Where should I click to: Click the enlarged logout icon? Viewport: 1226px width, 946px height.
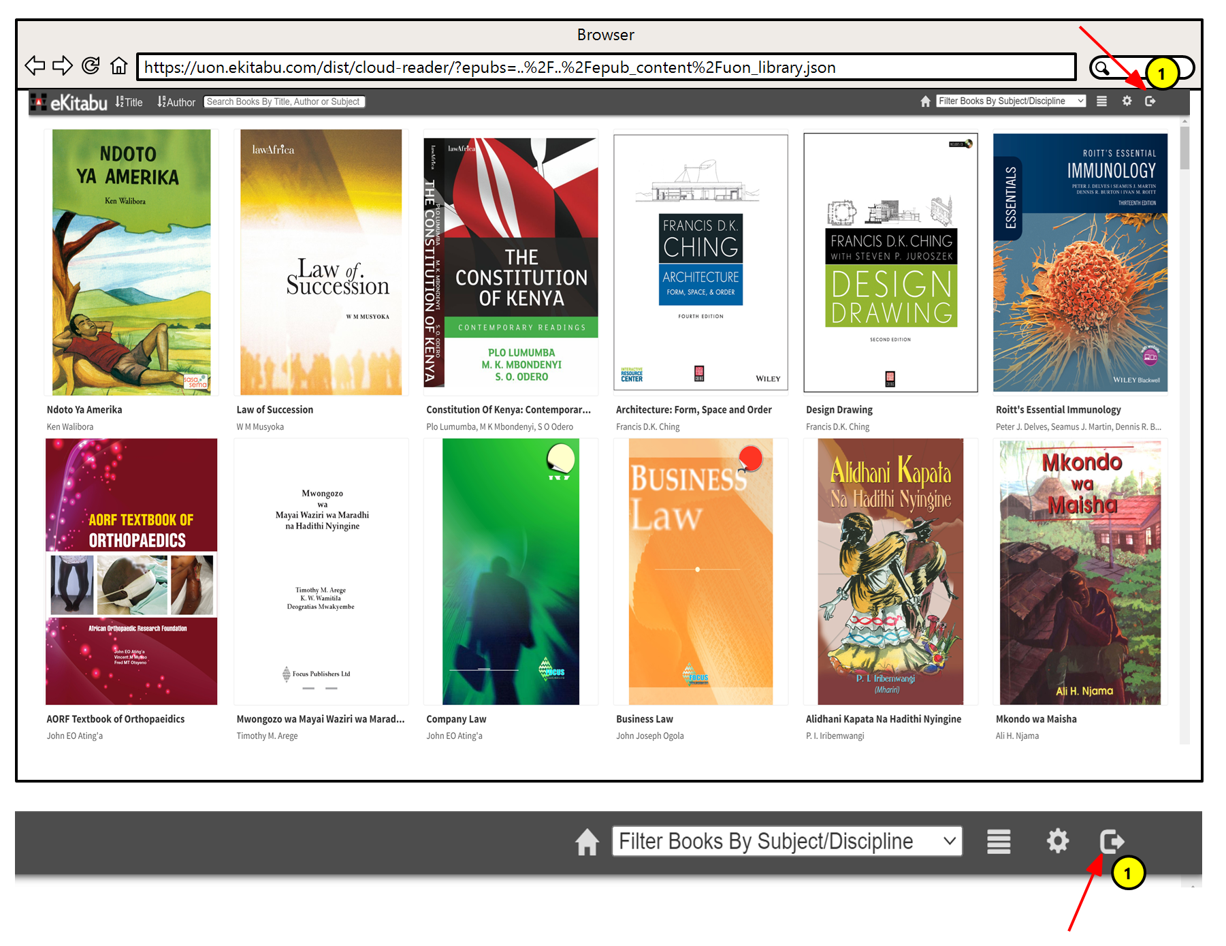(x=1112, y=841)
